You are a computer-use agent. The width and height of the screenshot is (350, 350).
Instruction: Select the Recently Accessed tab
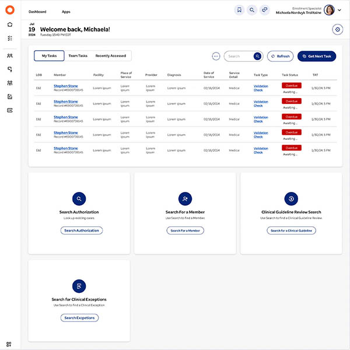[111, 56]
